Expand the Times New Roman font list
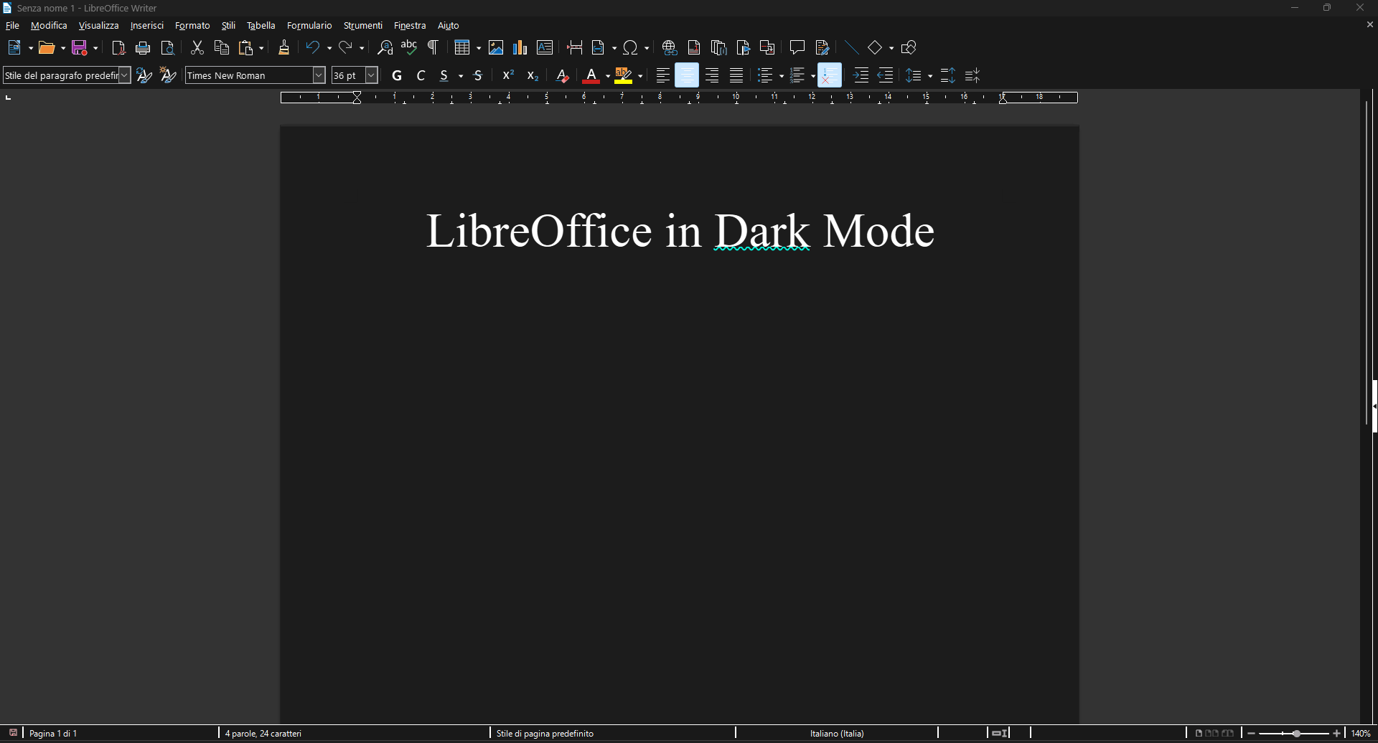Image resolution: width=1378 pixels, height=743 pixels. [319, 75]
